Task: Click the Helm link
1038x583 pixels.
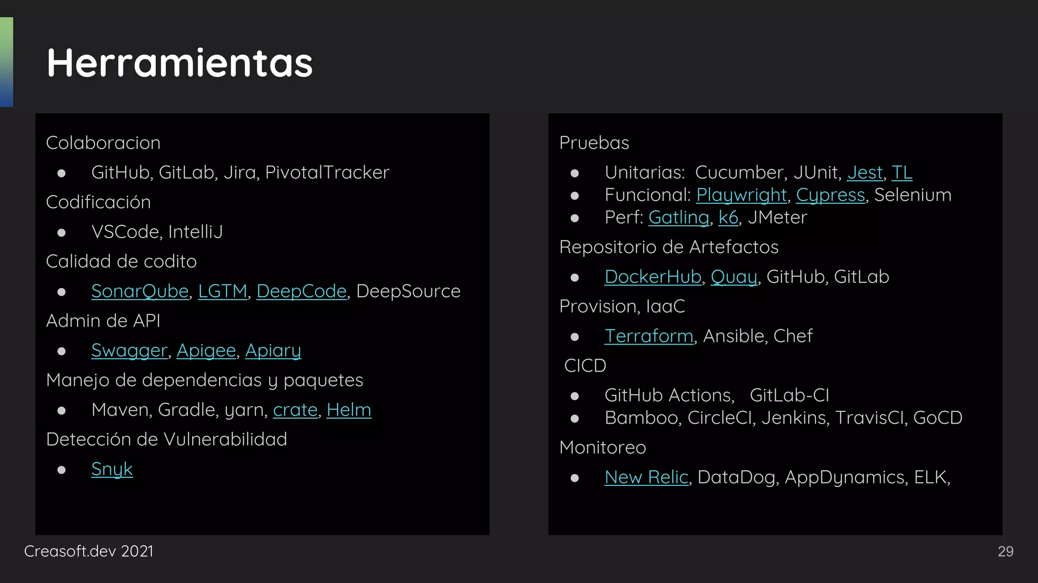Action: 349,409
